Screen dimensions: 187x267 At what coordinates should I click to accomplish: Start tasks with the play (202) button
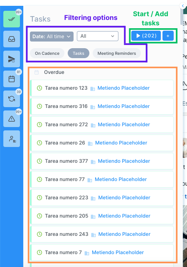point(146,36)
